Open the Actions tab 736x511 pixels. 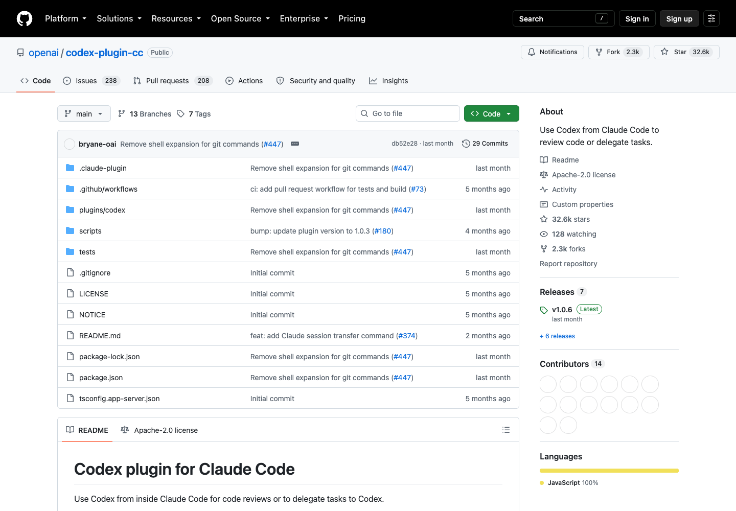click(x=244, y=81)
